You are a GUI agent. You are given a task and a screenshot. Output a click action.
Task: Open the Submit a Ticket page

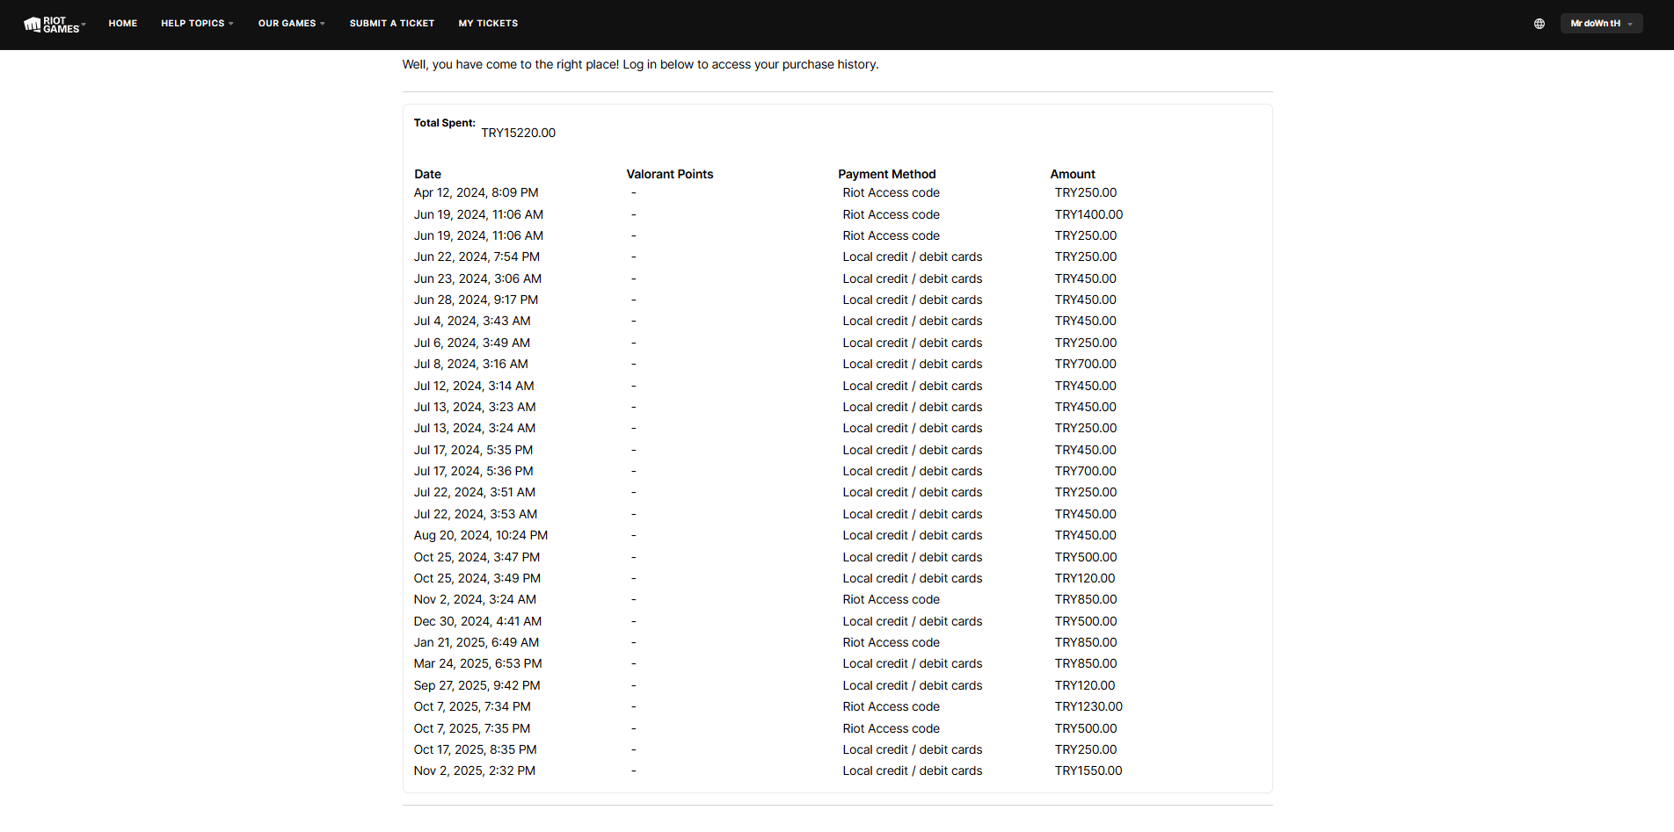coord(392,24)
